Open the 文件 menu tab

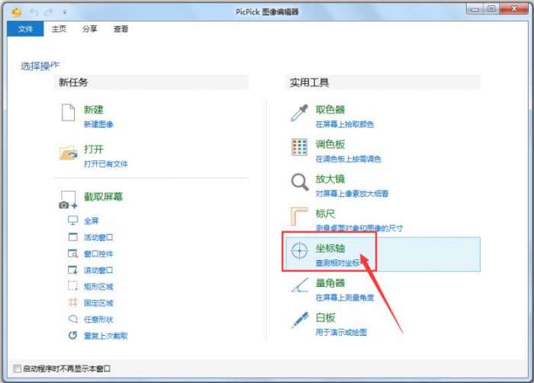pyautogui.click(x=25, y=29)
